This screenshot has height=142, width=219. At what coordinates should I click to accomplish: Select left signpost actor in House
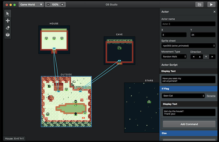point(46,38)
